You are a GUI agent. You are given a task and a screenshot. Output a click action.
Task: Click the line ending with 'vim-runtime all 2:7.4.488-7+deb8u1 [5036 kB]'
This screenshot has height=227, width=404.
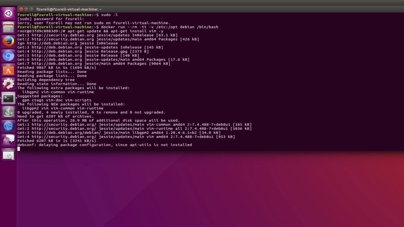click(x=134, y=129)
